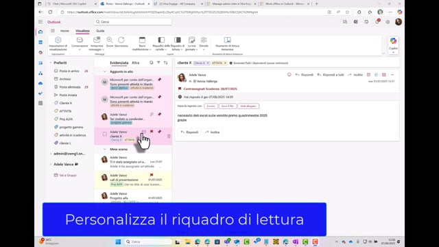Viewport: 439px width, 247px height.
Task: Collapse the Preferiti folder section
Action: pos(51,62)
